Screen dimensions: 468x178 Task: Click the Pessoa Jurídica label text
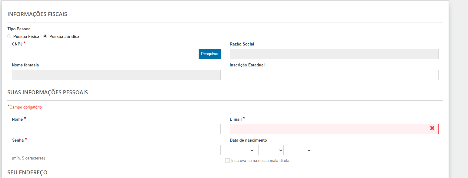point(64,36)
